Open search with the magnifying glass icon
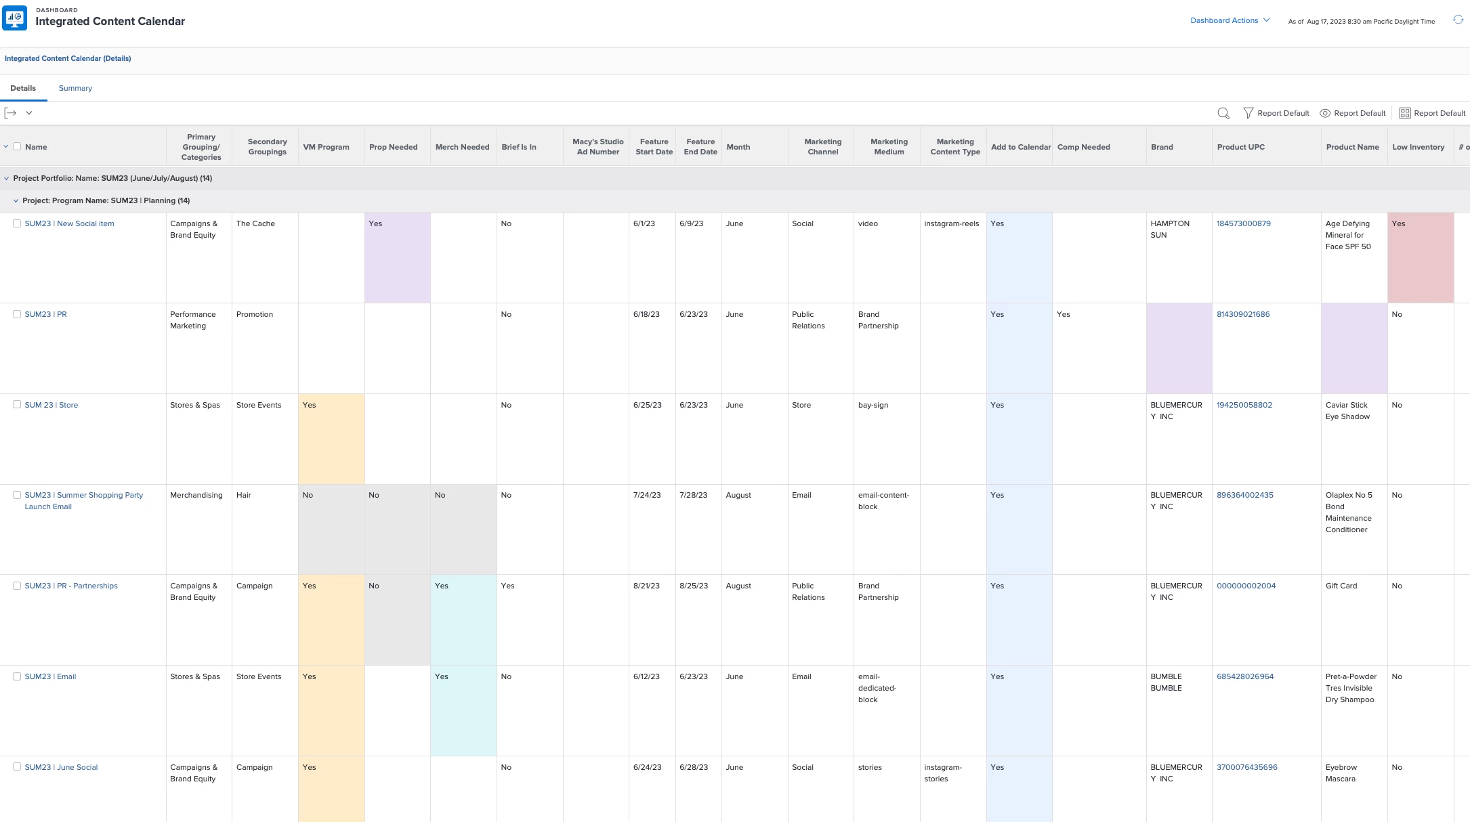This screenshot has width=1470, height=822. (1223, 113)
